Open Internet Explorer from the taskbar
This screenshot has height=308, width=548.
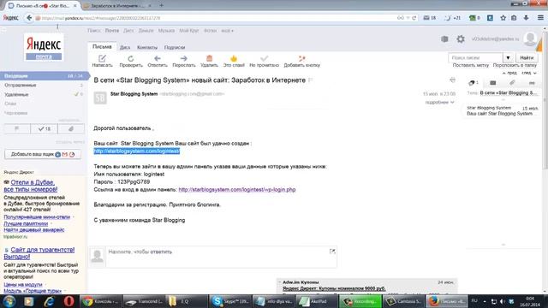(49, 301)
